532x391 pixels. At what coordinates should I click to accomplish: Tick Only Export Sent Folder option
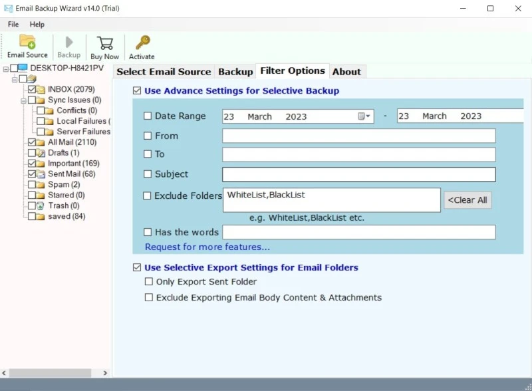pos(149,282)
